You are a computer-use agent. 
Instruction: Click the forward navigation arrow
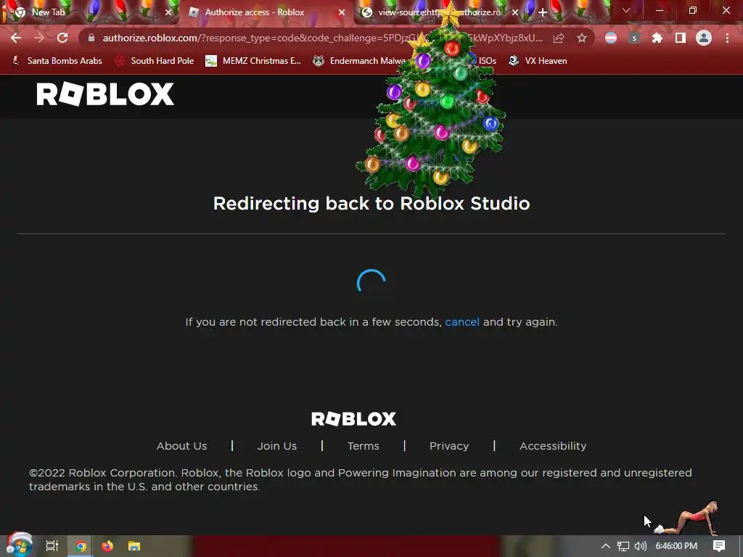[x=39, y=38]
